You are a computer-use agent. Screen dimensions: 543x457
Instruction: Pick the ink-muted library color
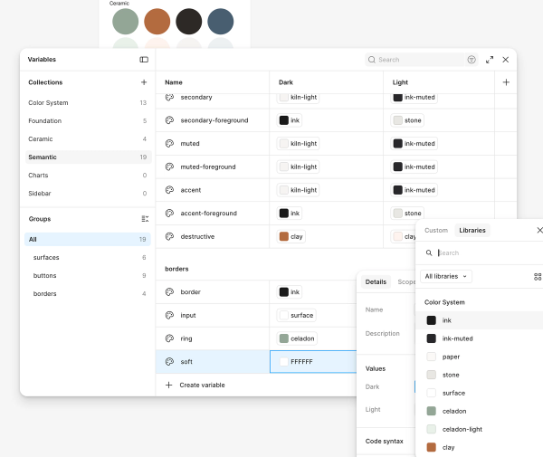[x=480, y=338]
